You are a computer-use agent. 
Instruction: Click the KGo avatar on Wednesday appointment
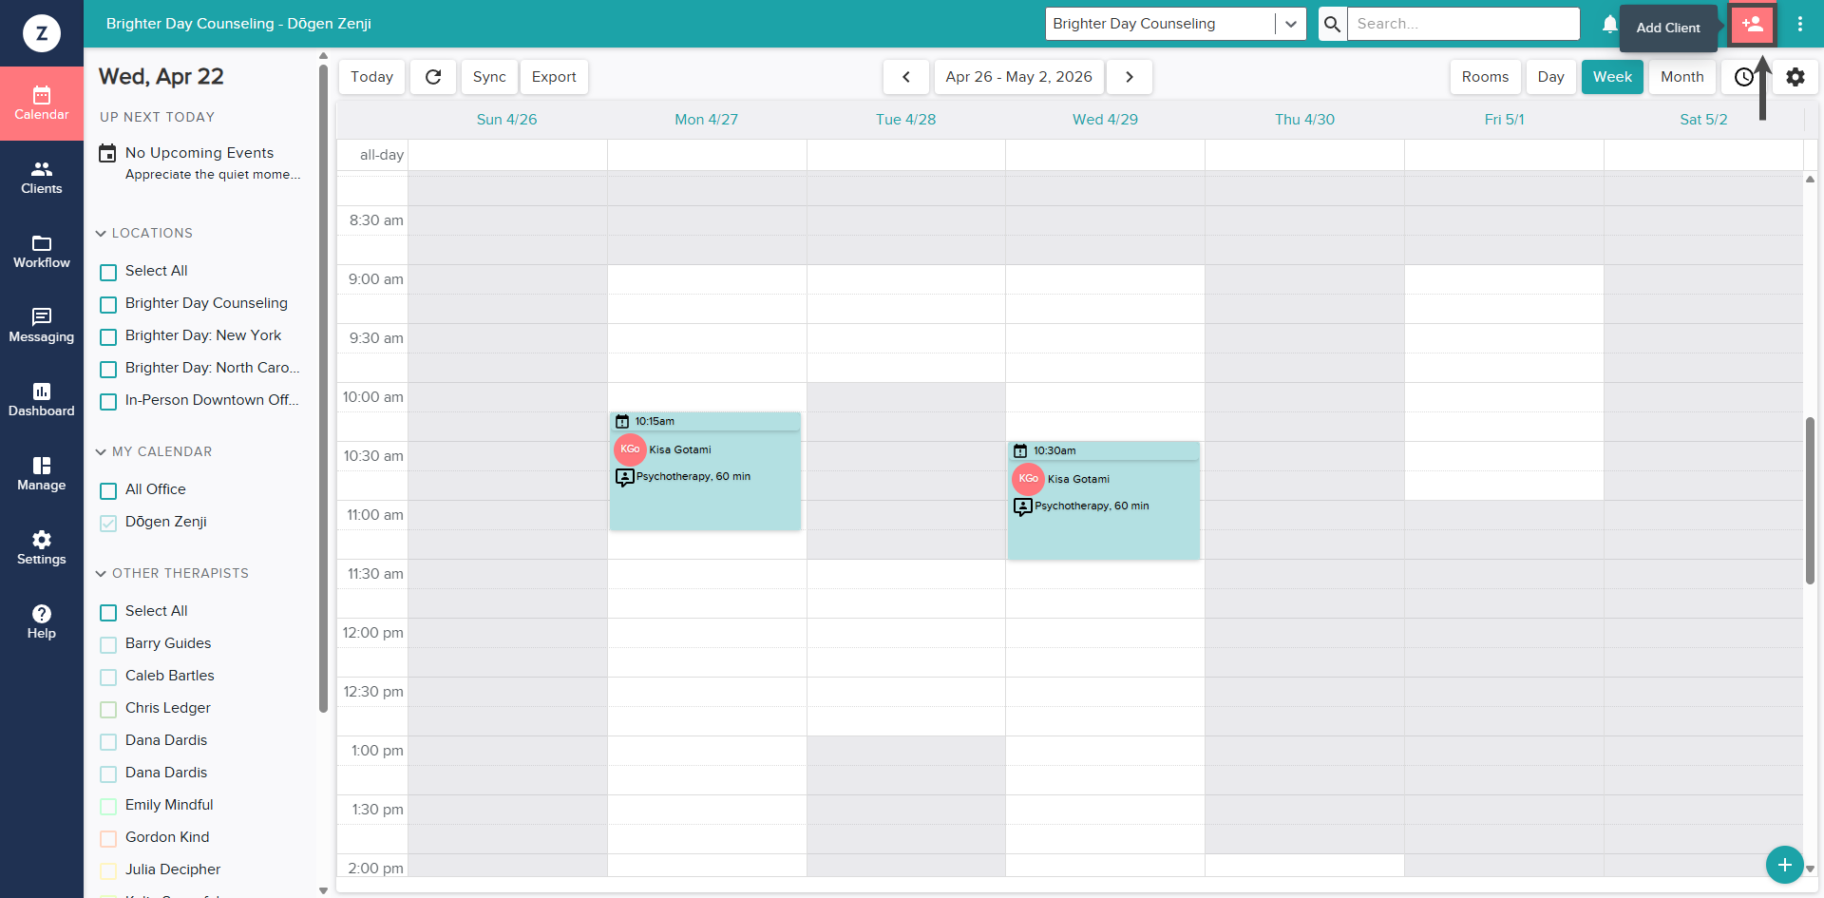coord(1028,479)
